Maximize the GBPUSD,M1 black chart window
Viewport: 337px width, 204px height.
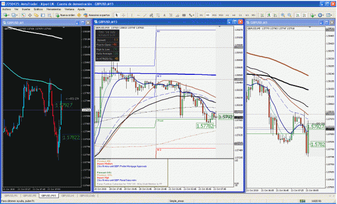click(82, 23)
